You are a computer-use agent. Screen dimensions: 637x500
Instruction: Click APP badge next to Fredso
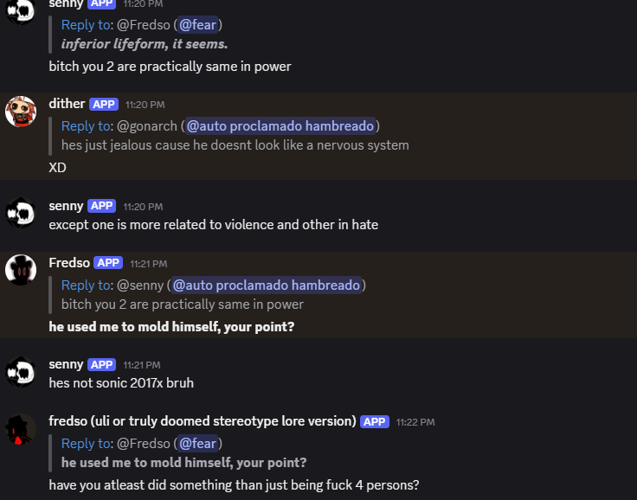coord(108,263)
